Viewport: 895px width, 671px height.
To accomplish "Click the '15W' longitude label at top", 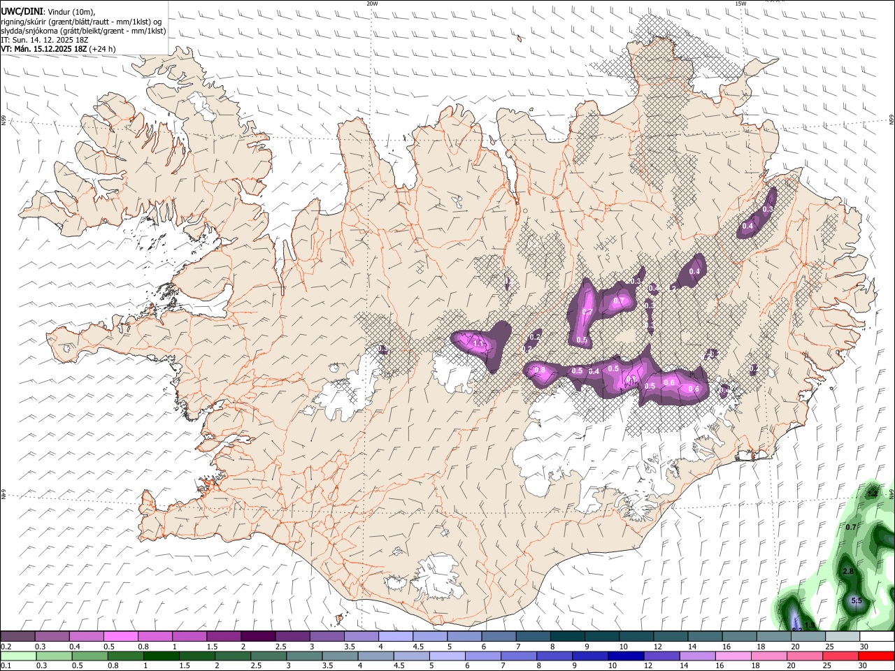I will [740, 3].
